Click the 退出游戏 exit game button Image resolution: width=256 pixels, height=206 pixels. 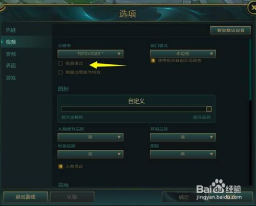pos(26,197)
